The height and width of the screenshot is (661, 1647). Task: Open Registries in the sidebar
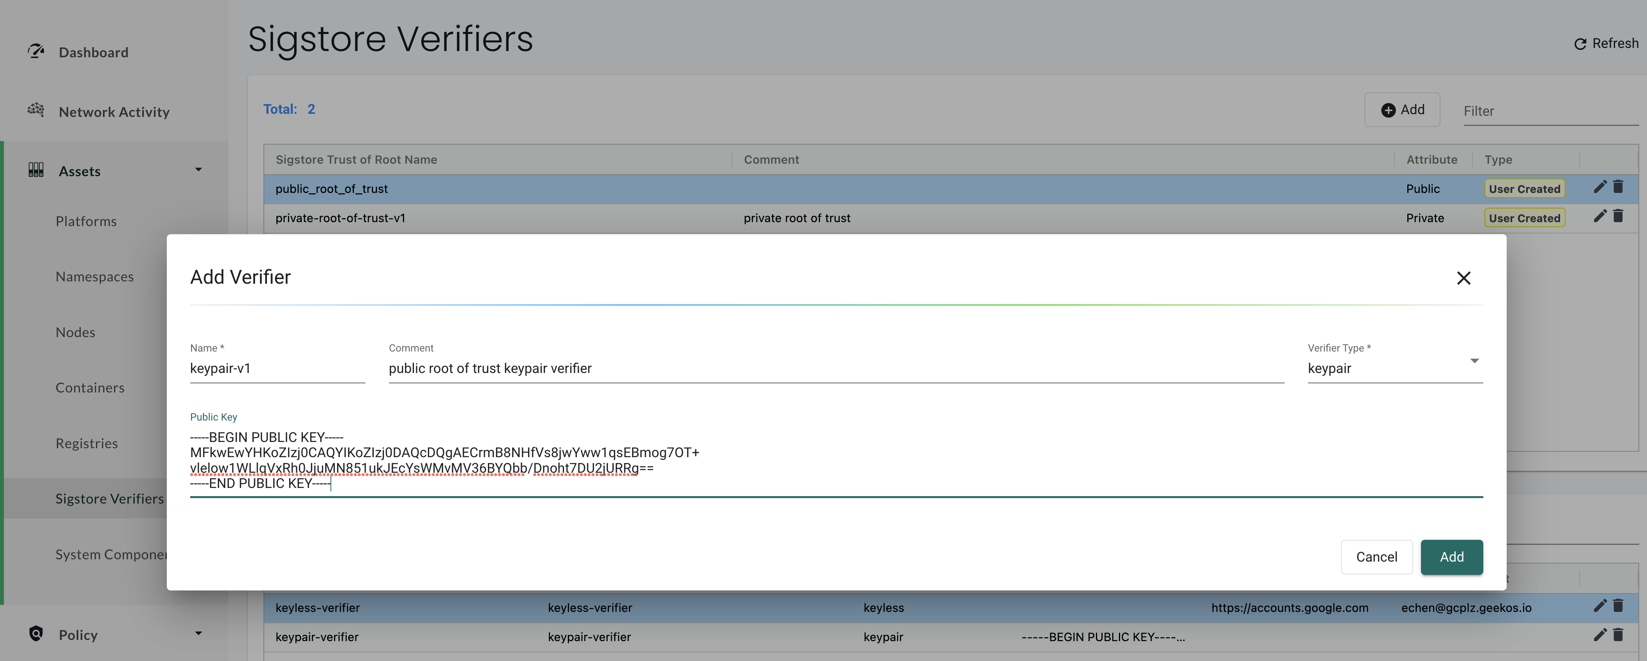[x=87, y=444]
